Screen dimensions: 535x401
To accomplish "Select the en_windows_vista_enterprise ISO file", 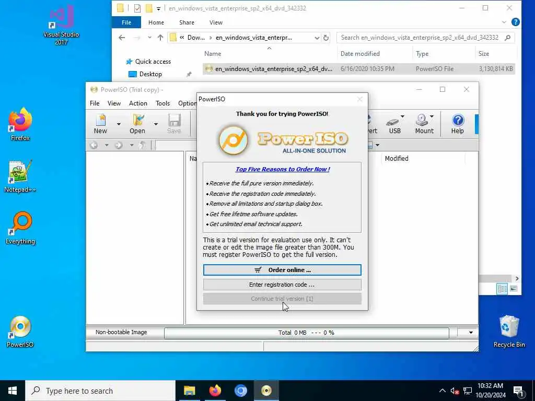I will 359,69.
